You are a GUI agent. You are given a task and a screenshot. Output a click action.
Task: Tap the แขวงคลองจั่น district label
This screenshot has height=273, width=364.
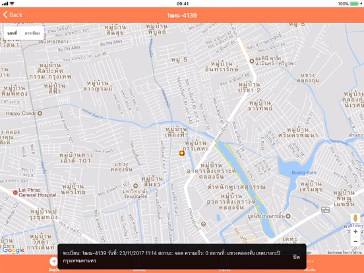121,167
